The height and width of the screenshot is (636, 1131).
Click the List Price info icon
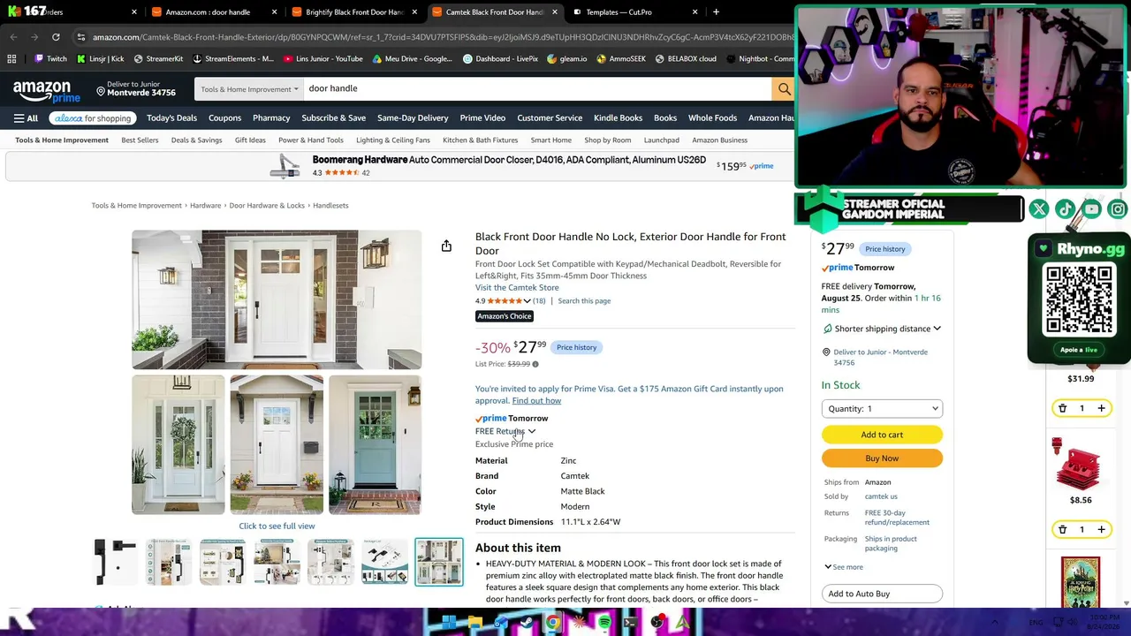[535, 364]
